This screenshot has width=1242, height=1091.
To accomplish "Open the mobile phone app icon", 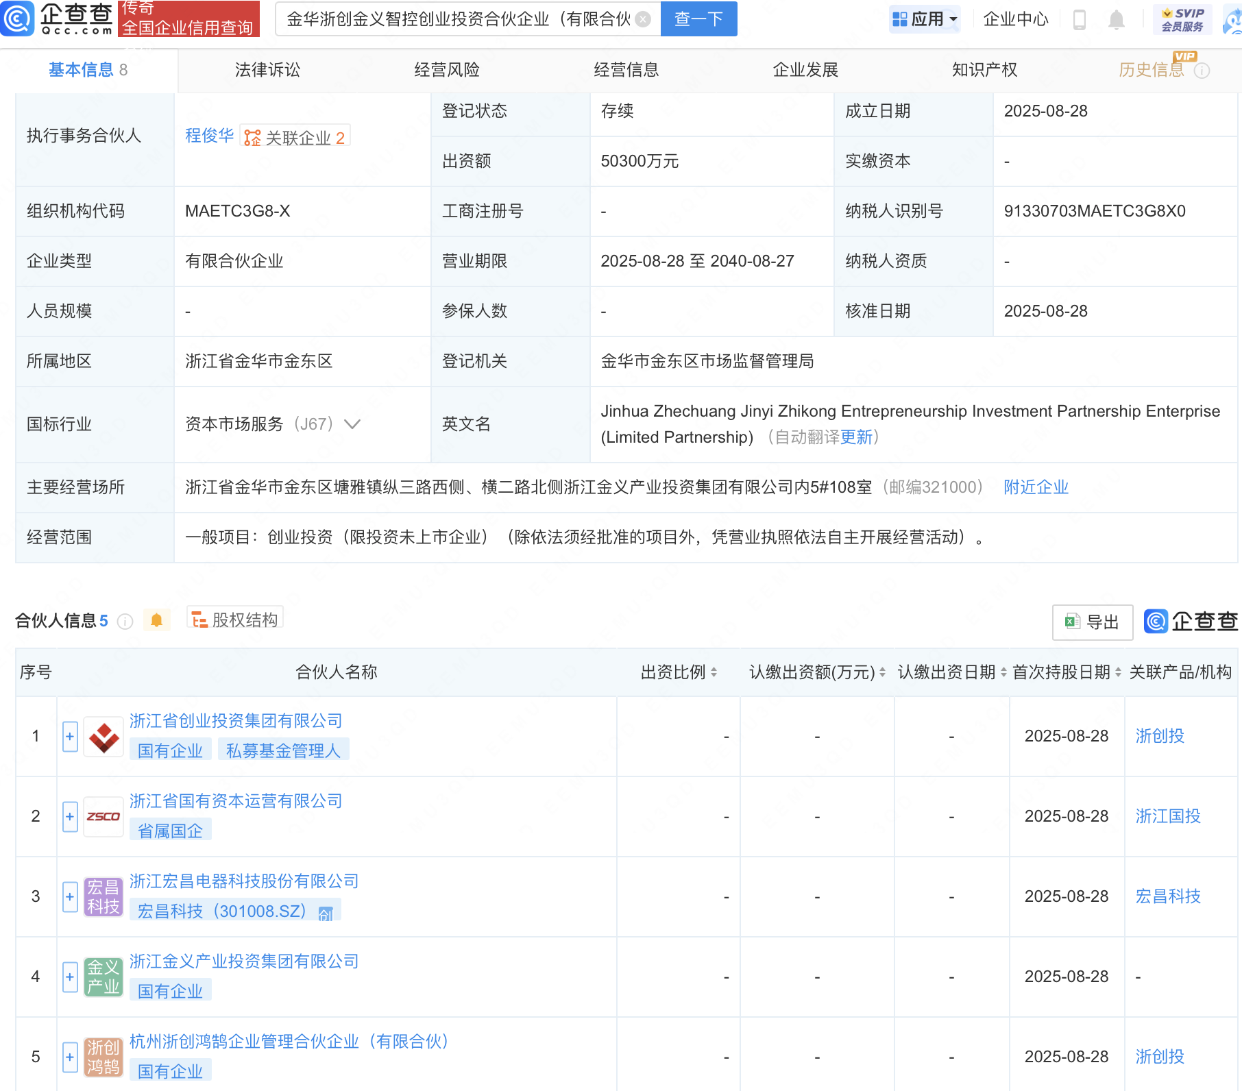I will click(1080, 20).
